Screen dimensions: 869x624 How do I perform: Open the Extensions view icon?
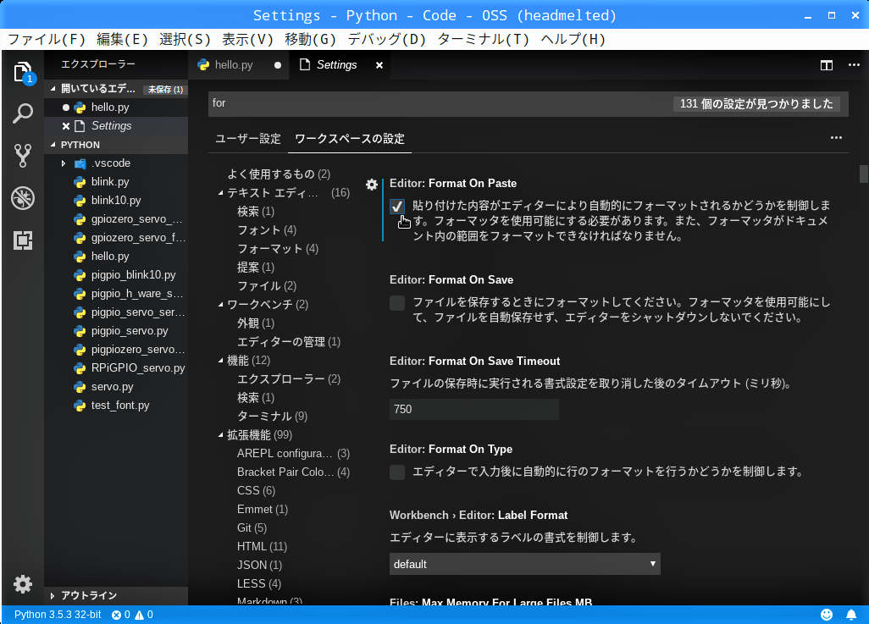coord(23,240)
